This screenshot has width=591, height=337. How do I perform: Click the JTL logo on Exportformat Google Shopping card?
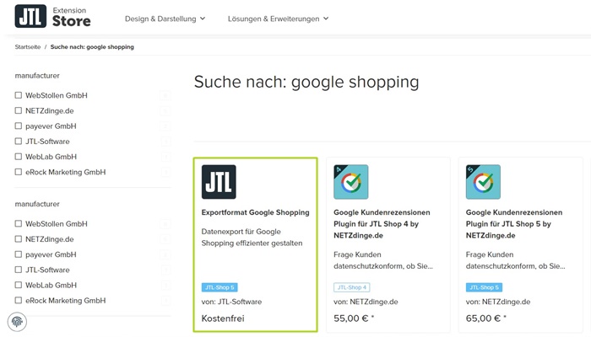(219, 182)
